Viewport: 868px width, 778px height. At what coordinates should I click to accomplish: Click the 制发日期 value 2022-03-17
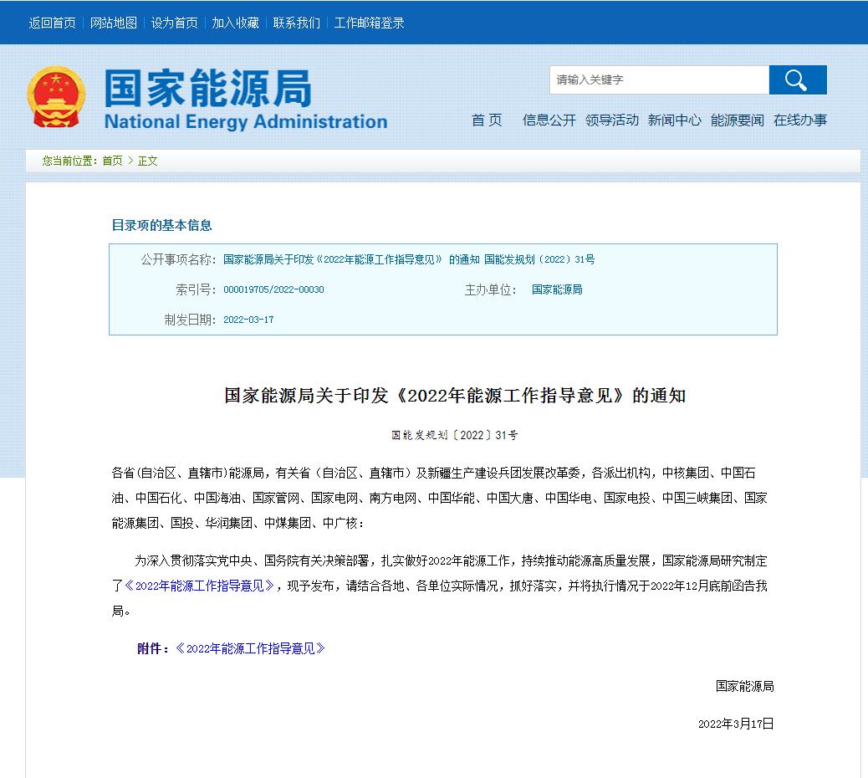(x=248, y=320)
